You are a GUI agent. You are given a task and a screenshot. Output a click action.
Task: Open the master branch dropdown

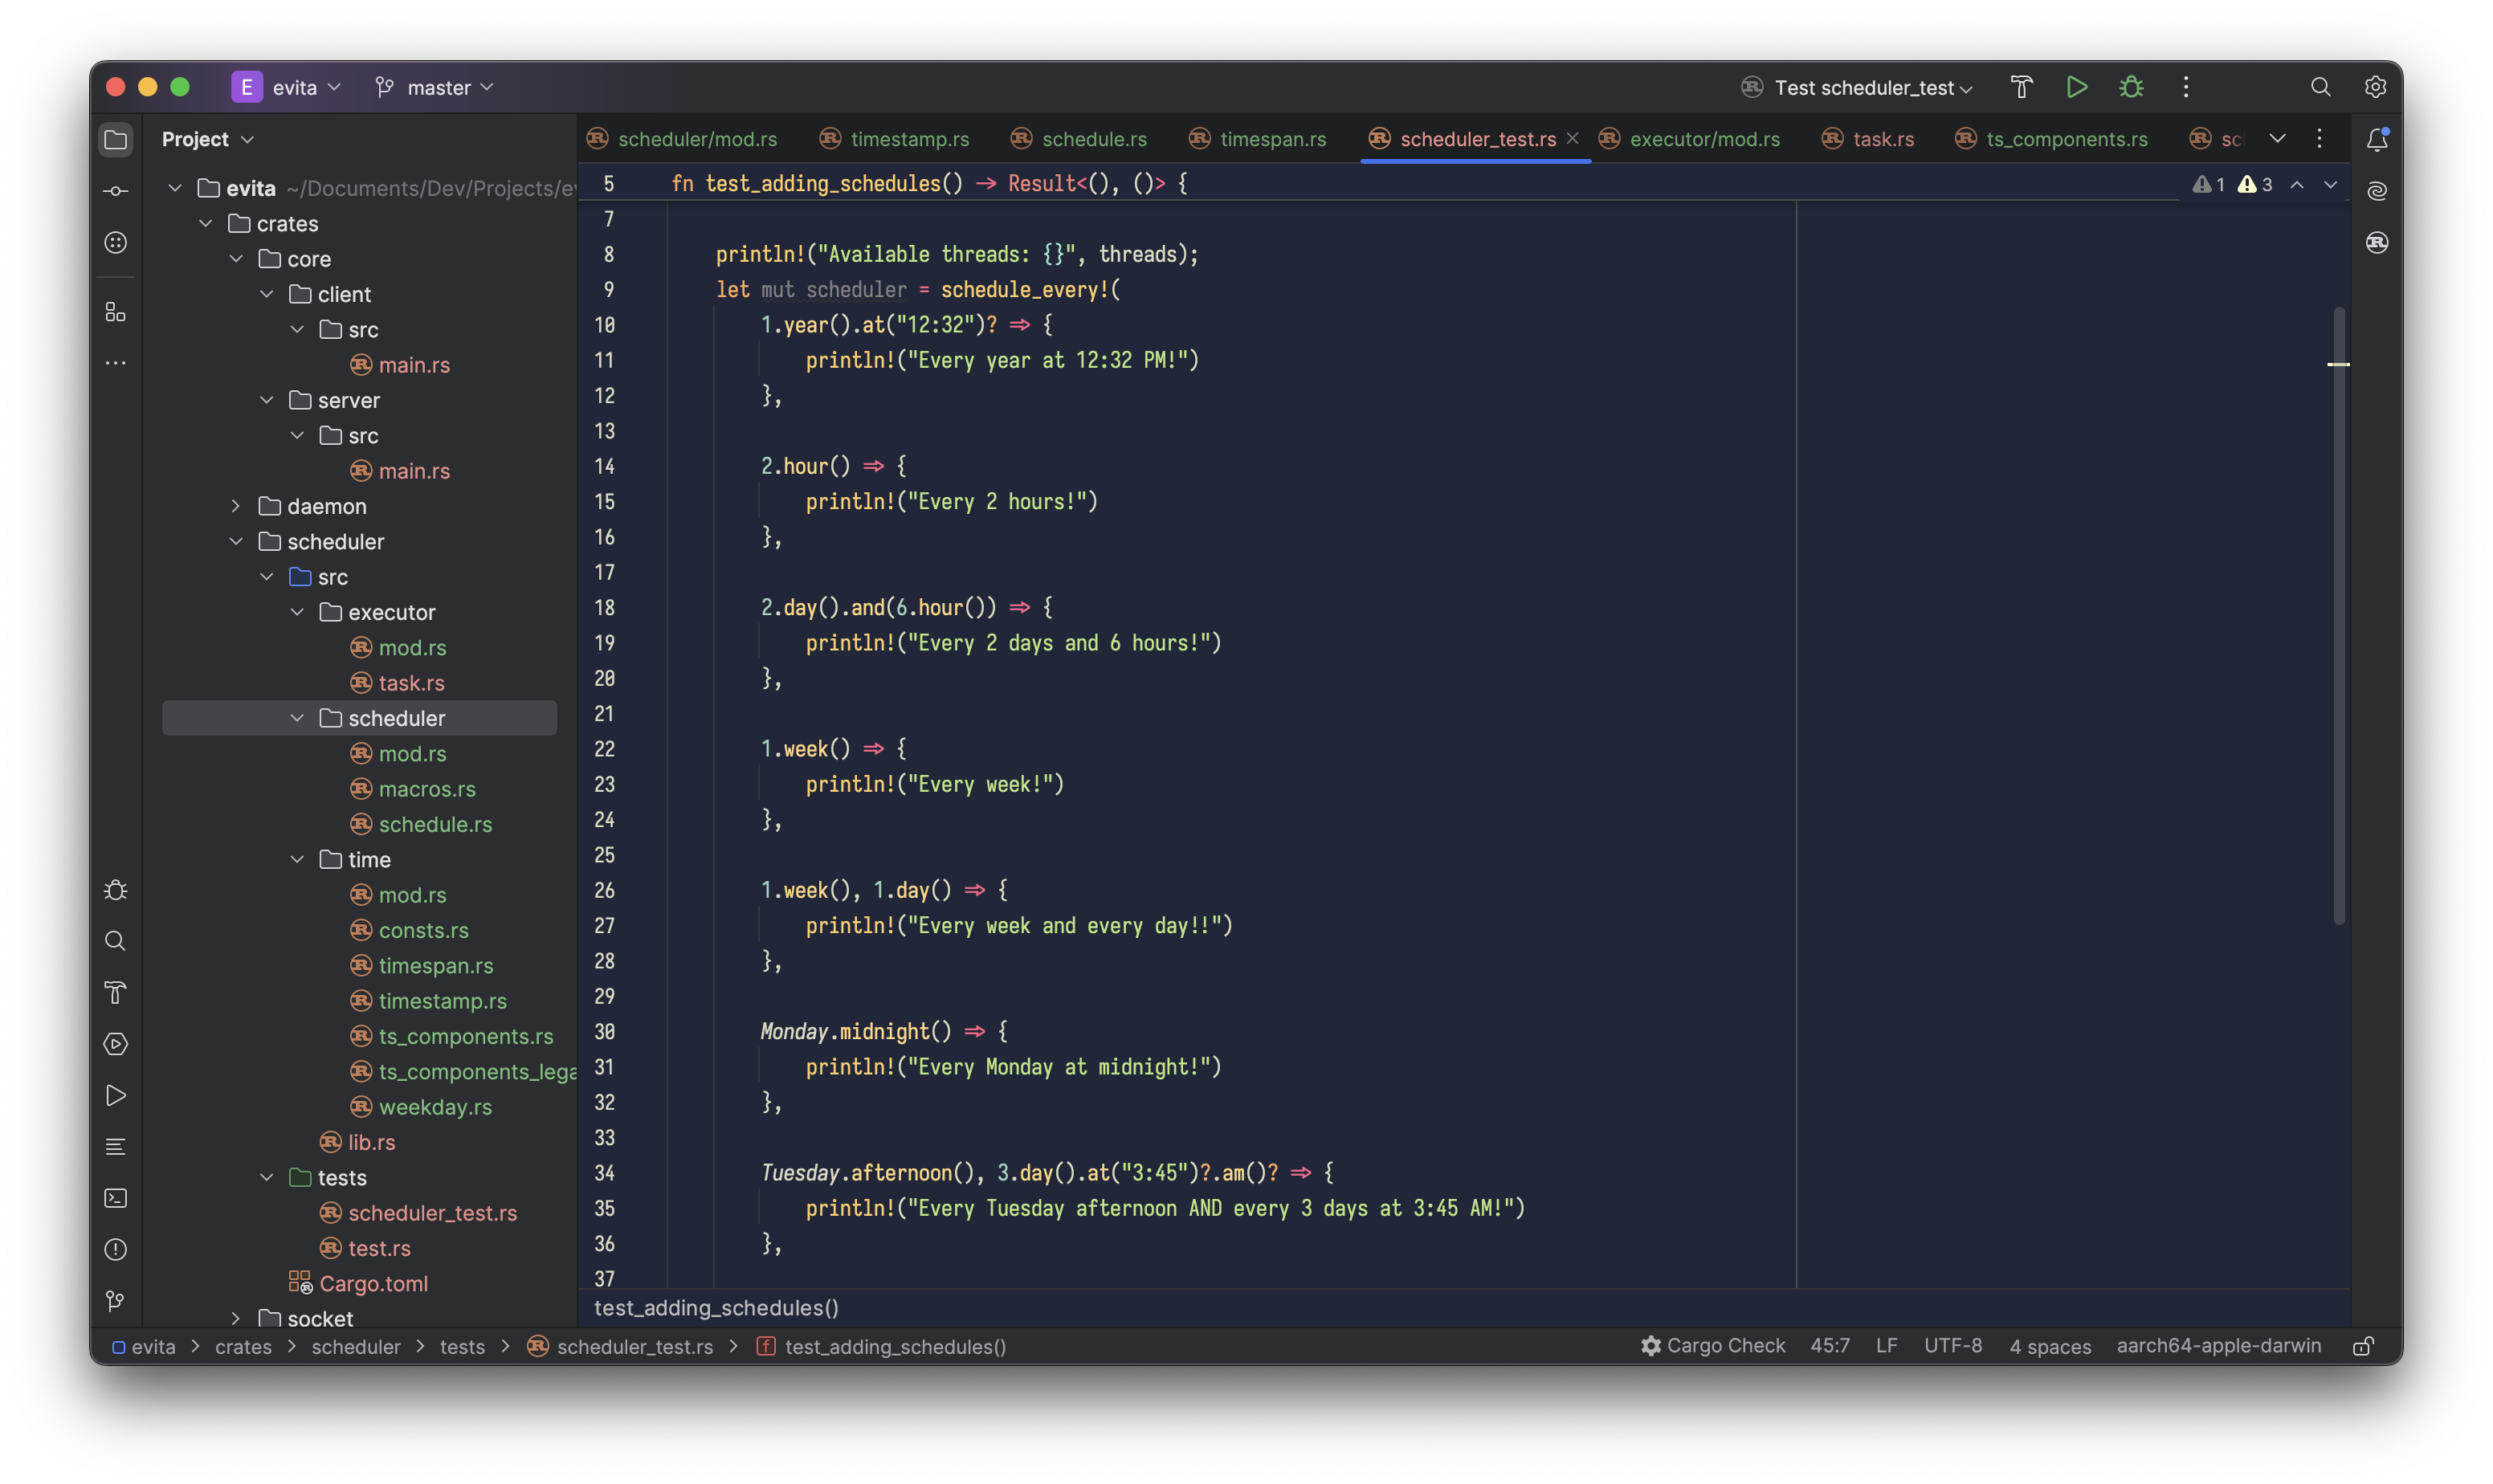pyautogui.click(x=435, y=87)
